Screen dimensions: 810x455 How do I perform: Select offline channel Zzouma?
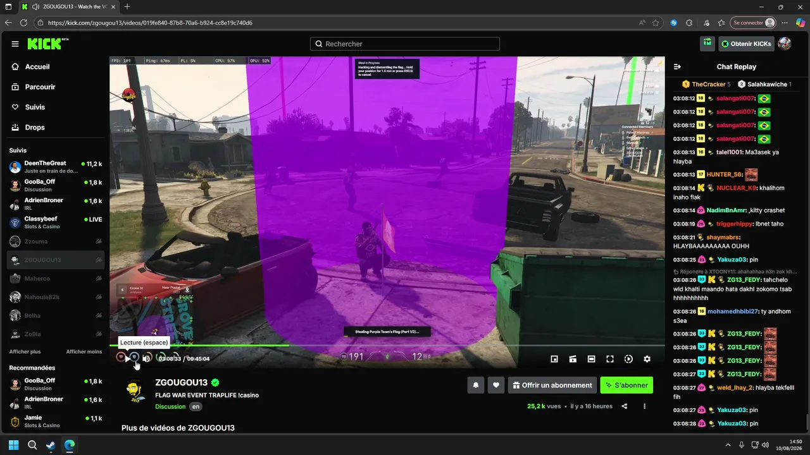click(x=56, y=241)
